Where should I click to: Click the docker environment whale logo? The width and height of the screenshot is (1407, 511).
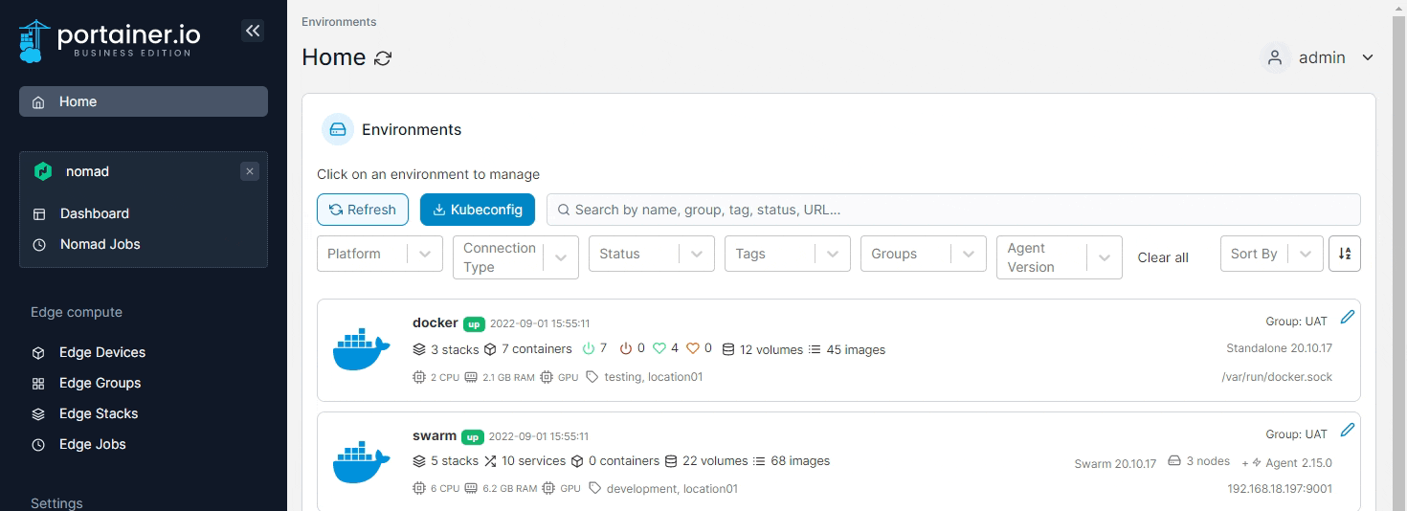tap(361, 349)
